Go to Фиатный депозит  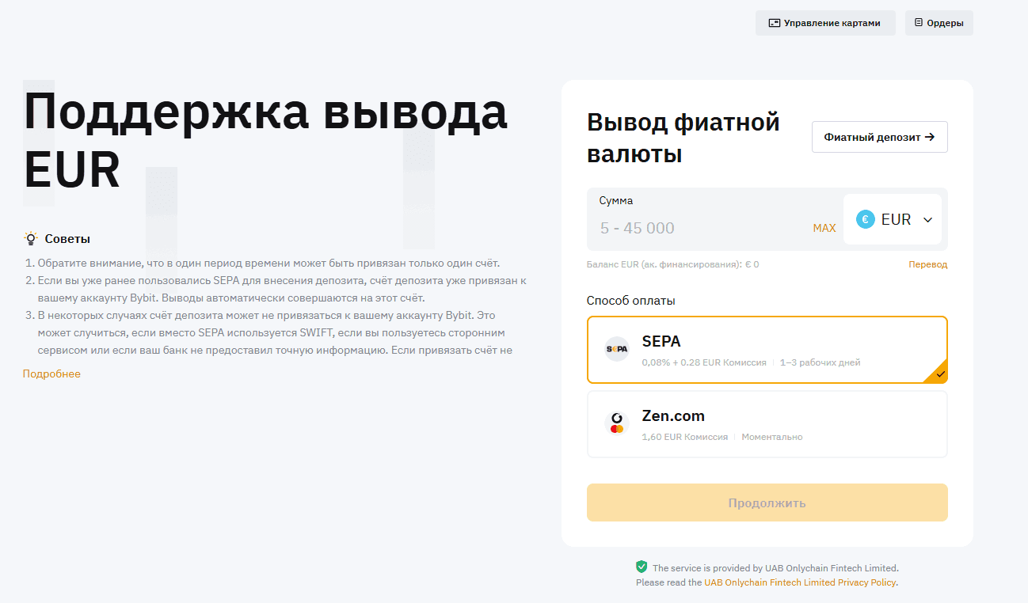(x=879, y=137)
